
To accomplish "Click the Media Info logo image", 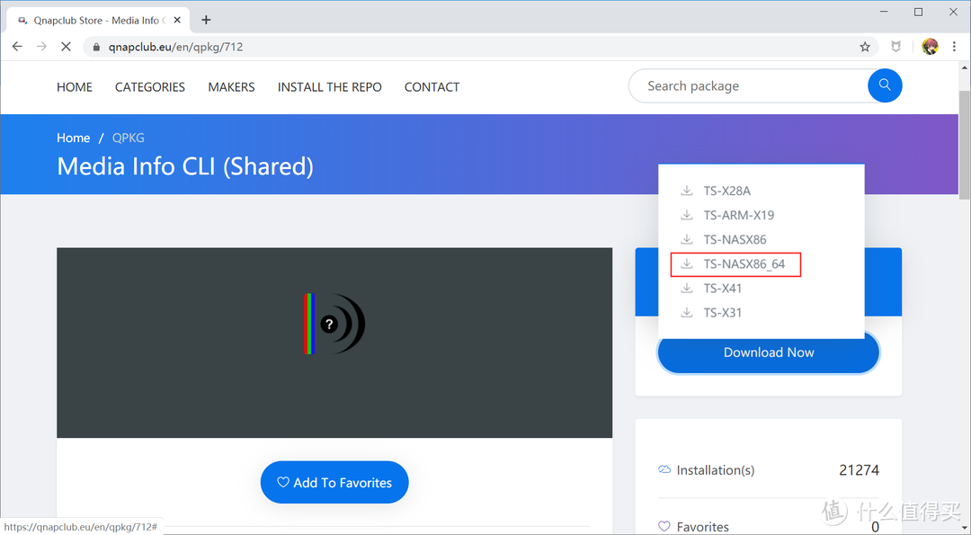I will (x=334, y=324).
